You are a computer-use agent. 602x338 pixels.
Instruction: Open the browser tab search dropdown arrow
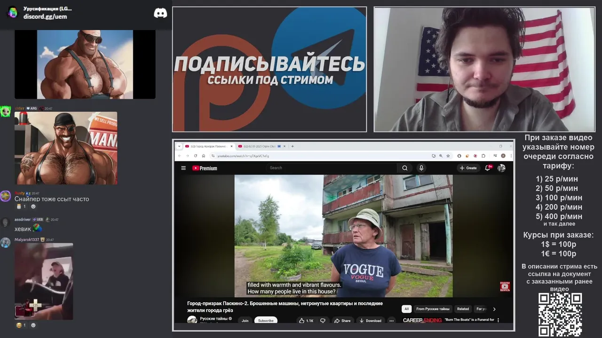click(179, 146)
